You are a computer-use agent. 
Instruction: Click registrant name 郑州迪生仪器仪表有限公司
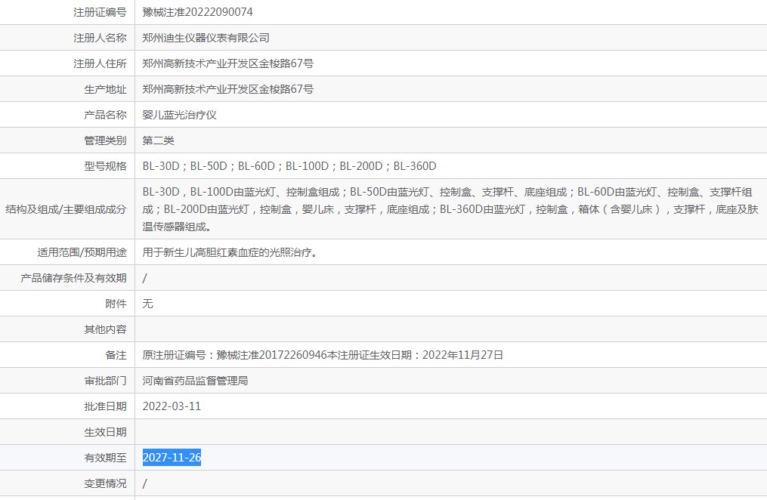point(206,38)
